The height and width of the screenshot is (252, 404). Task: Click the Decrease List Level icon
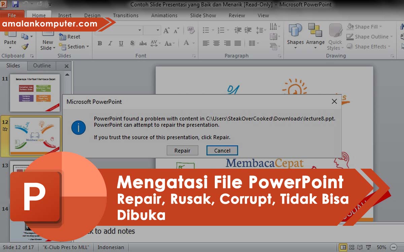(238, 30)
